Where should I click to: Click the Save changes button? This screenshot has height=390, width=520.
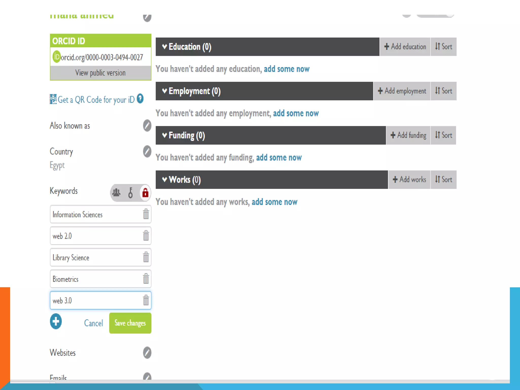130,323
